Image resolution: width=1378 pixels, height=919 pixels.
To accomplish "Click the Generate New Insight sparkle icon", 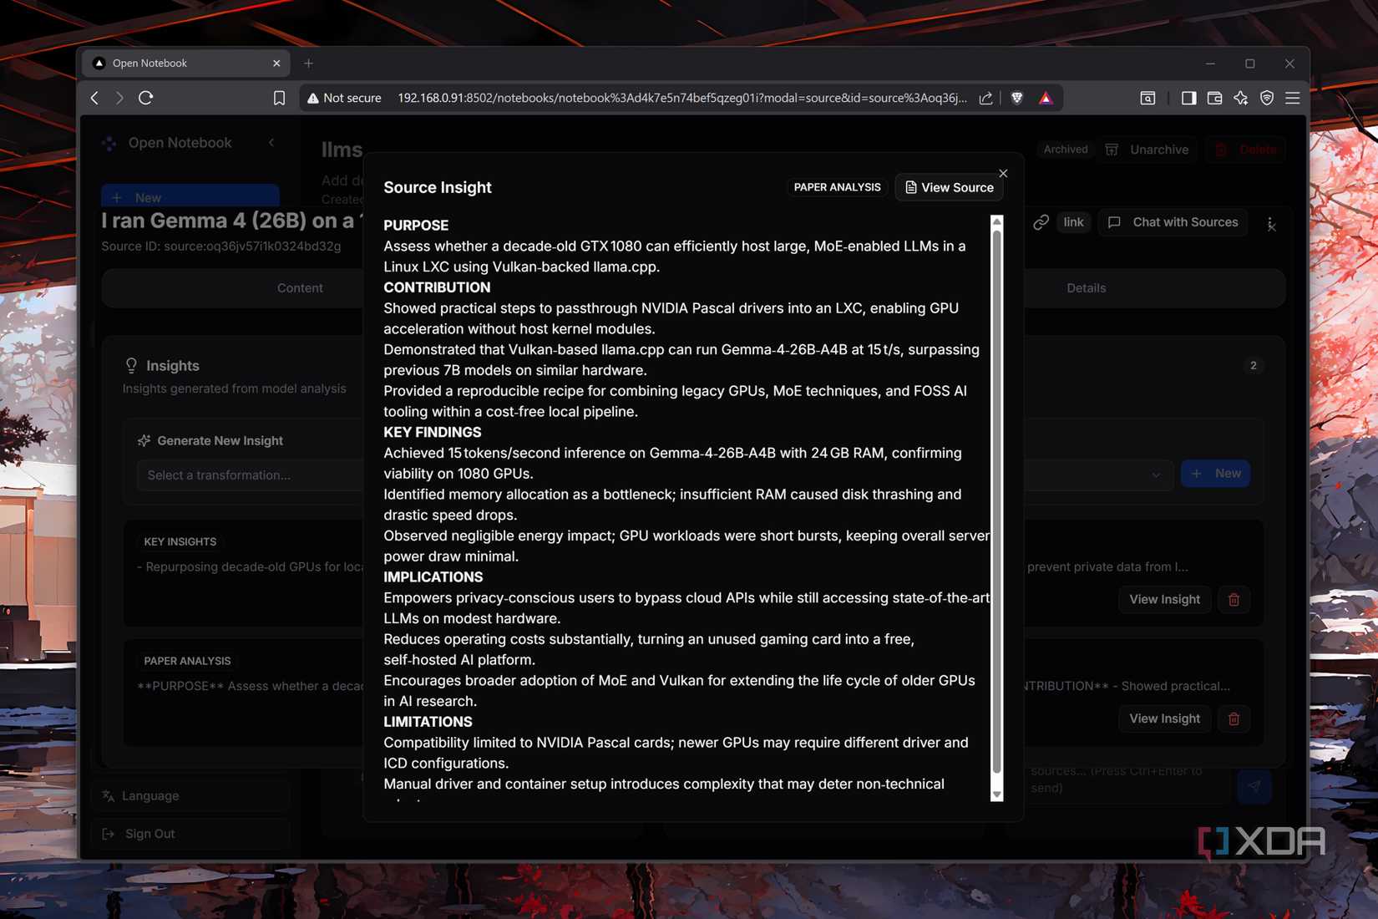I will click(x=144, y=440).
